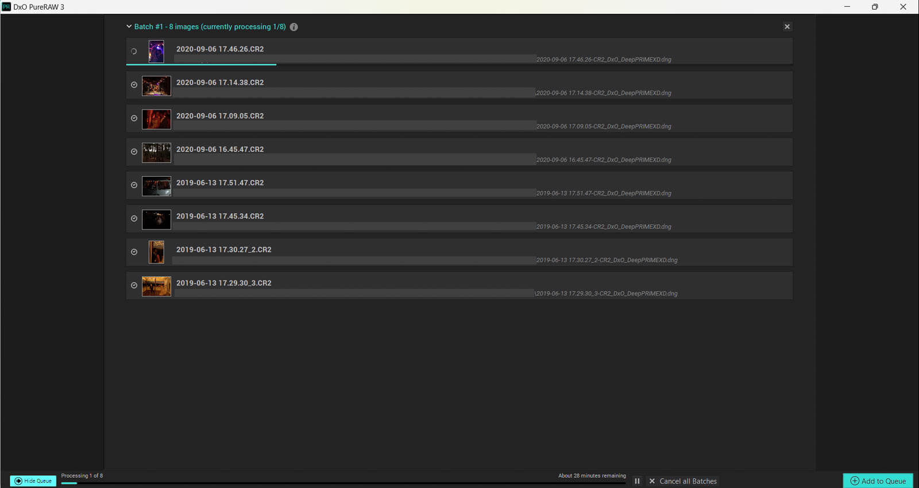The width and height of the screenshot is (919, 488).
Task: Click the status icon for 2020-09-06 17.14.38.CR2
Action: (x=134, y=85)
